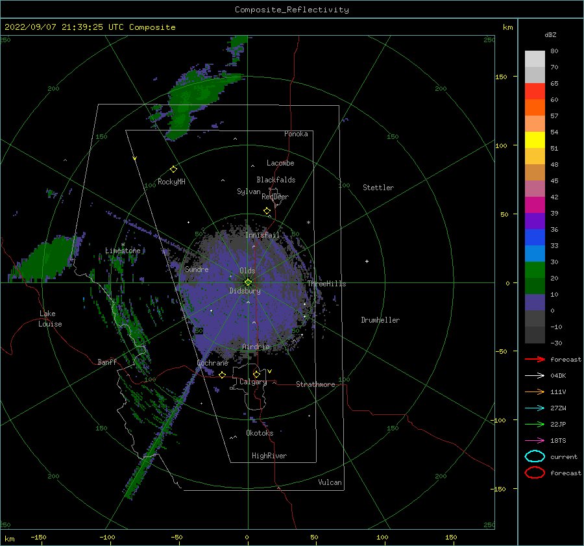Select the magenta swatch between 42 and 39 dBZ

[535, 205]
